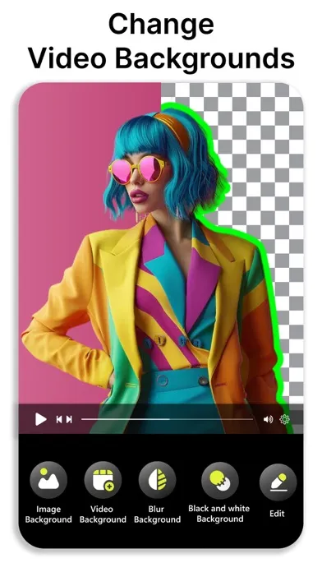Click the 'Edit' label
322x572 pixels.
click(x=277, y=514)
